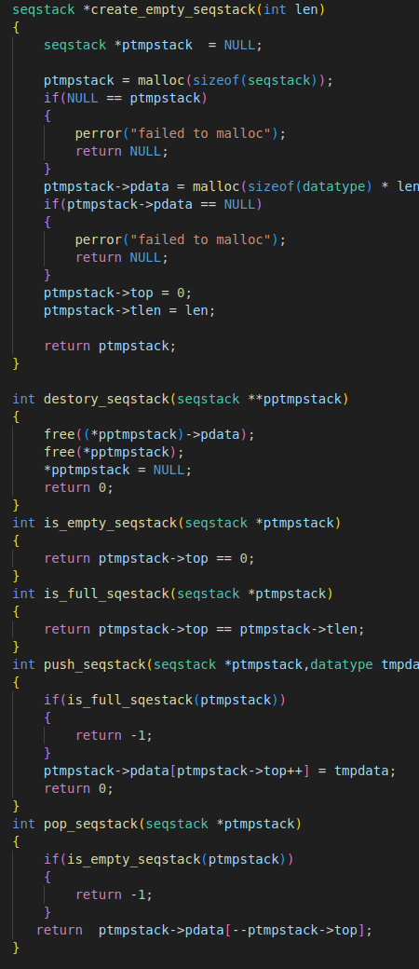The width and height of the screenshot is (419, 969).
Task: Click the 'free(*pptmpstack);' line
Action: pos(114,453)
